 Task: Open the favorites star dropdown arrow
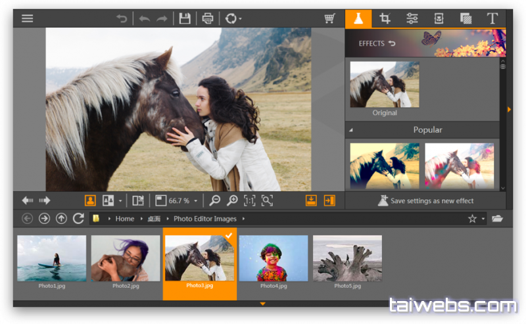click(483, 219)
